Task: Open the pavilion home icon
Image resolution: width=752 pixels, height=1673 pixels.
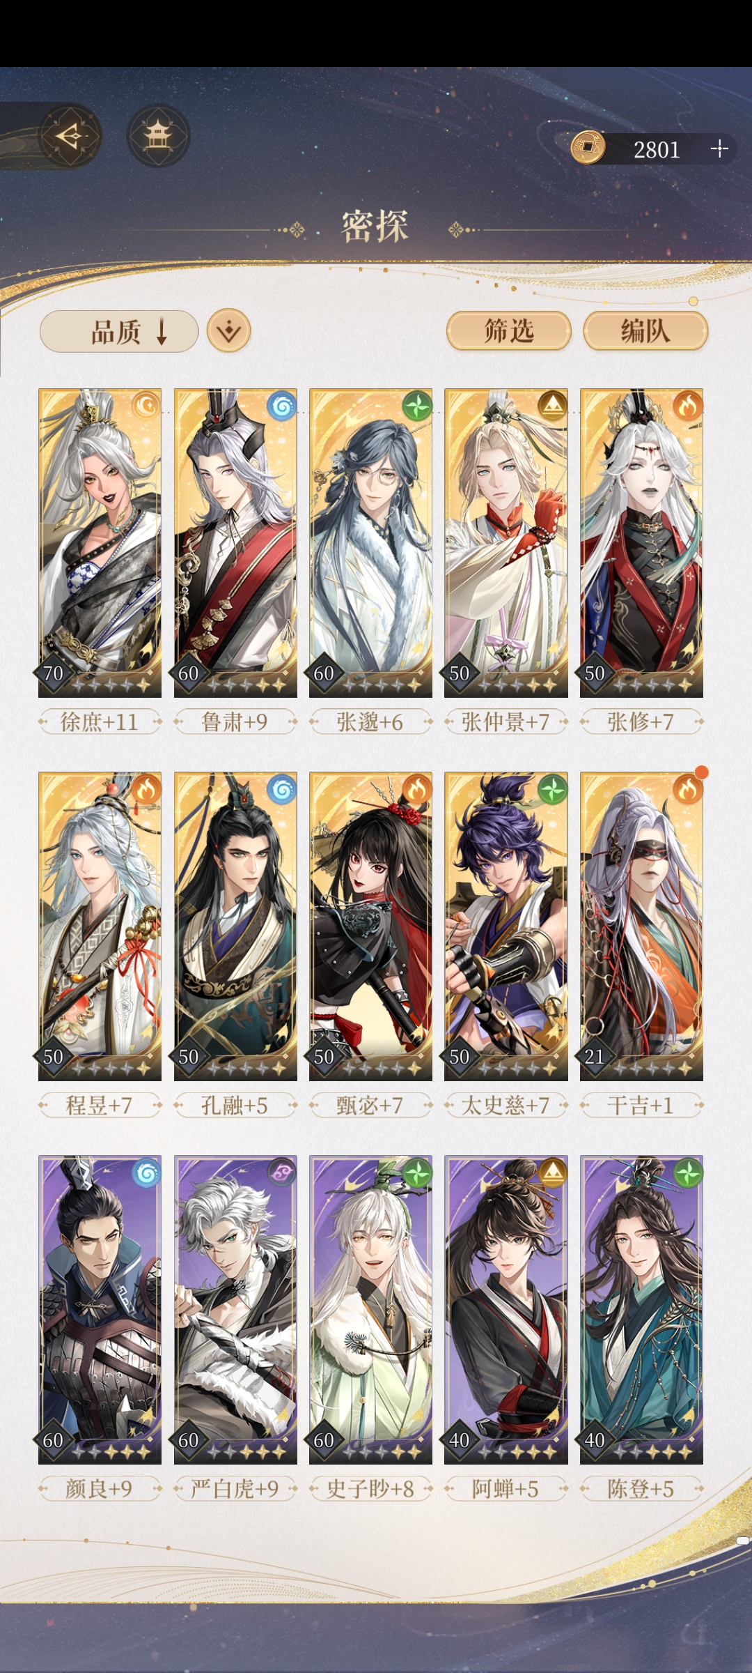Action: (158, 135)
